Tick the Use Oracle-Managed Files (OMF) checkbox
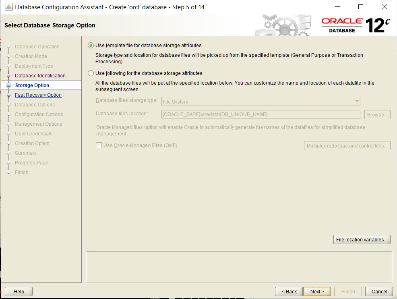397x299 pixels. click(99, 145)
